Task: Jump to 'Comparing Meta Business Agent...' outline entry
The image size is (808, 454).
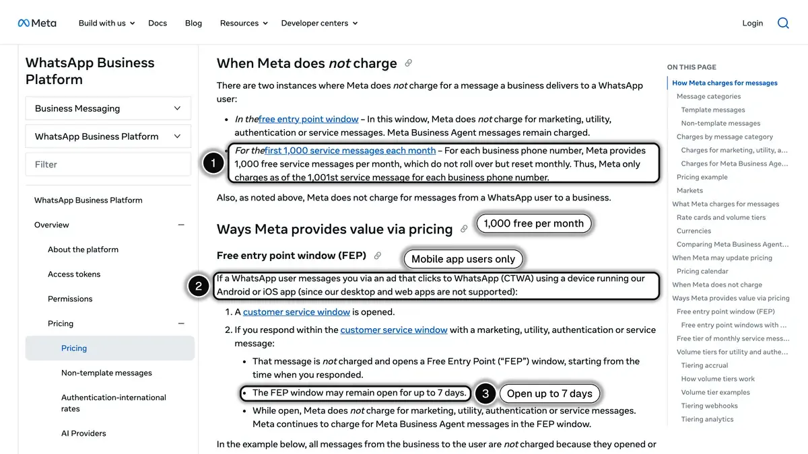Action: point(732,244)
